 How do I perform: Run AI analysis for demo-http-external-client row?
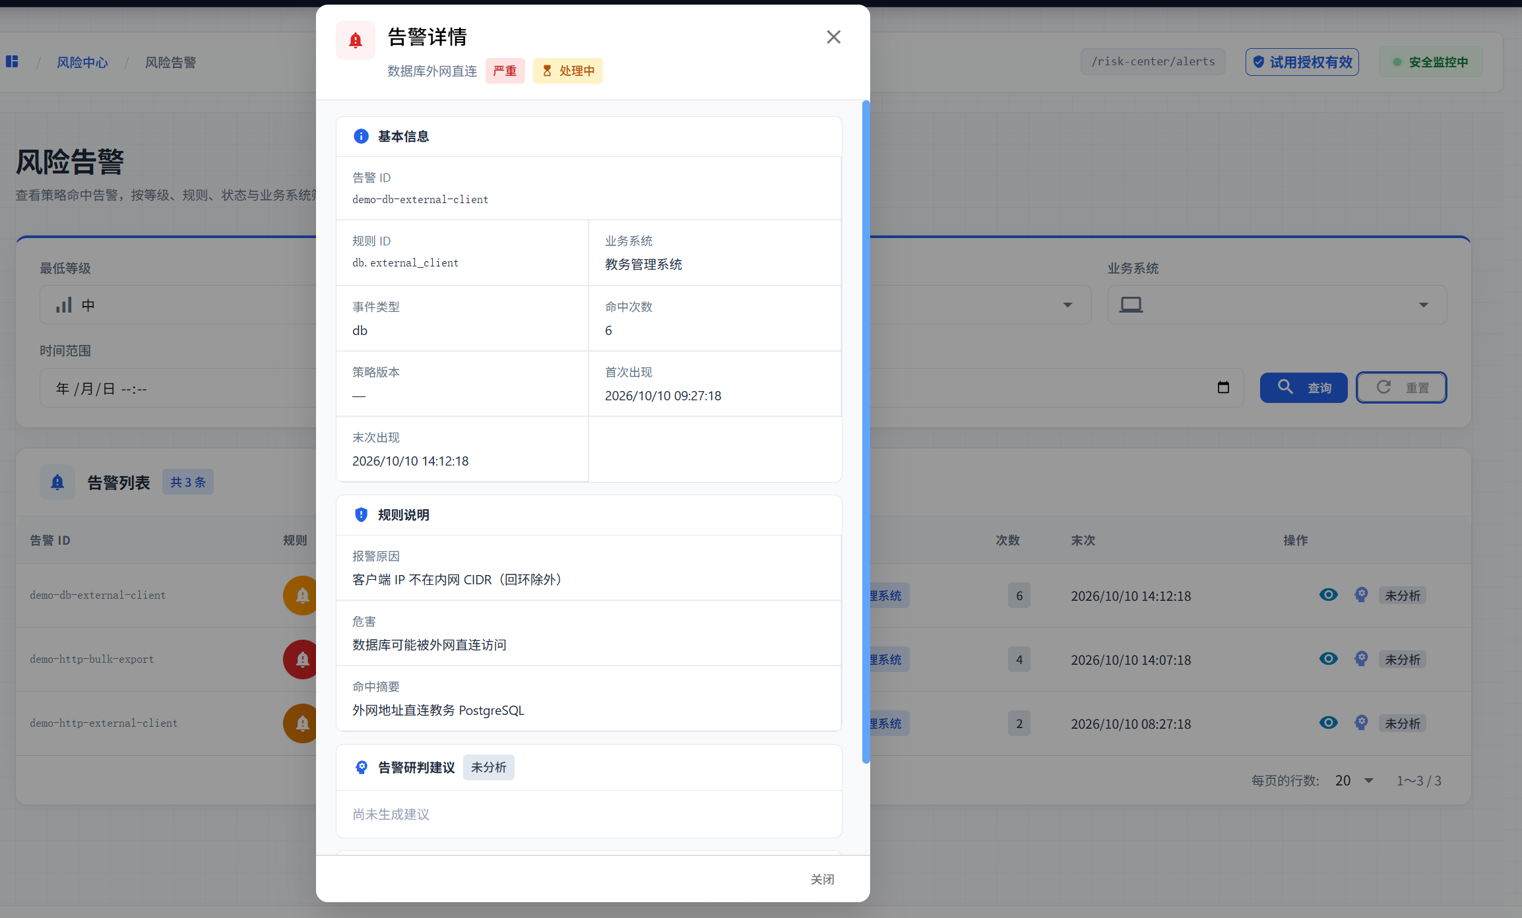pos(1361,723)
